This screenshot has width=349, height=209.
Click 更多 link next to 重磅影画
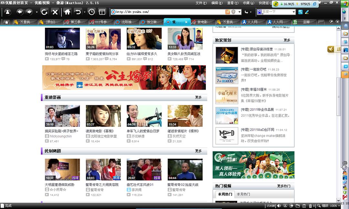click(x=198, y=97)
